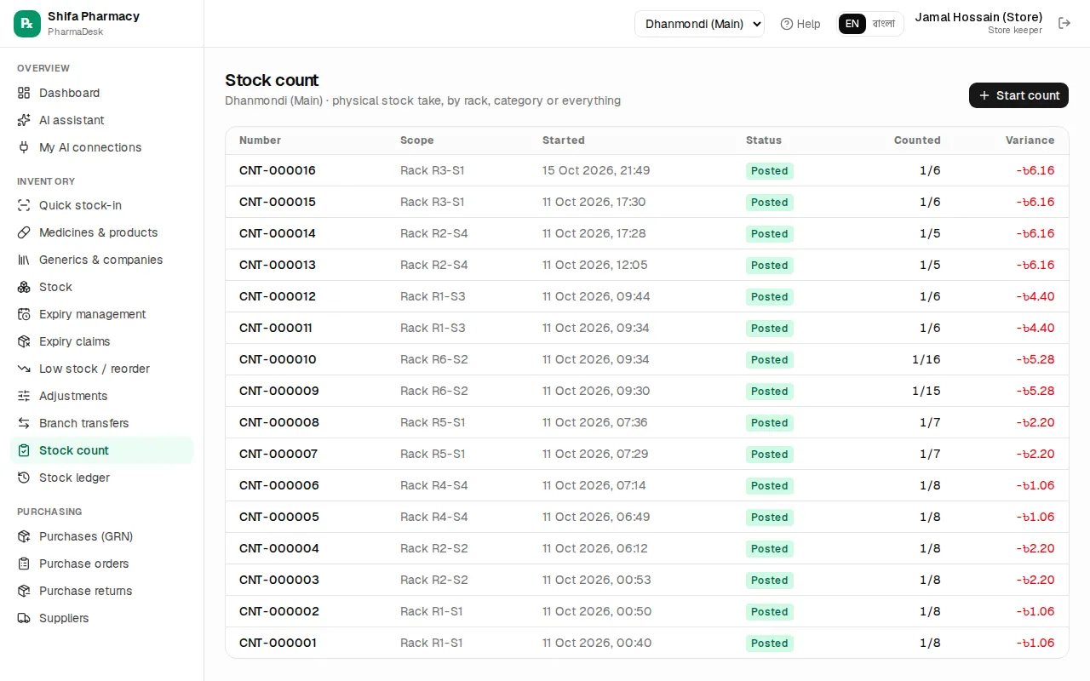Click Rack R6-S2 scope of CNT-000010
The image size is (1090, 681).
(434, 359)
